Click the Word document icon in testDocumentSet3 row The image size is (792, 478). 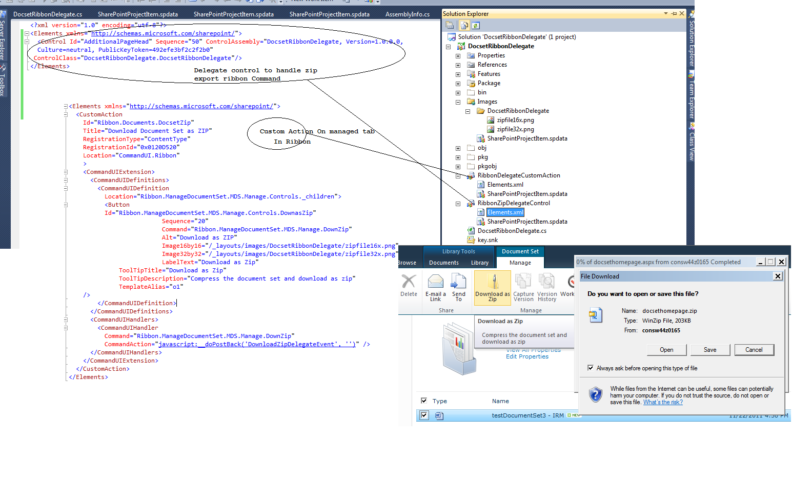point(439,415)
